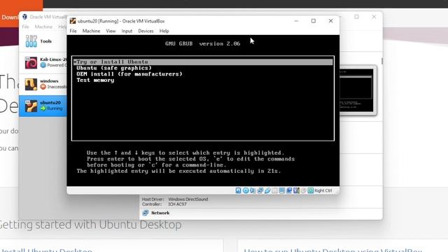Click the hard disk activity icon in VM status bar

238,190
